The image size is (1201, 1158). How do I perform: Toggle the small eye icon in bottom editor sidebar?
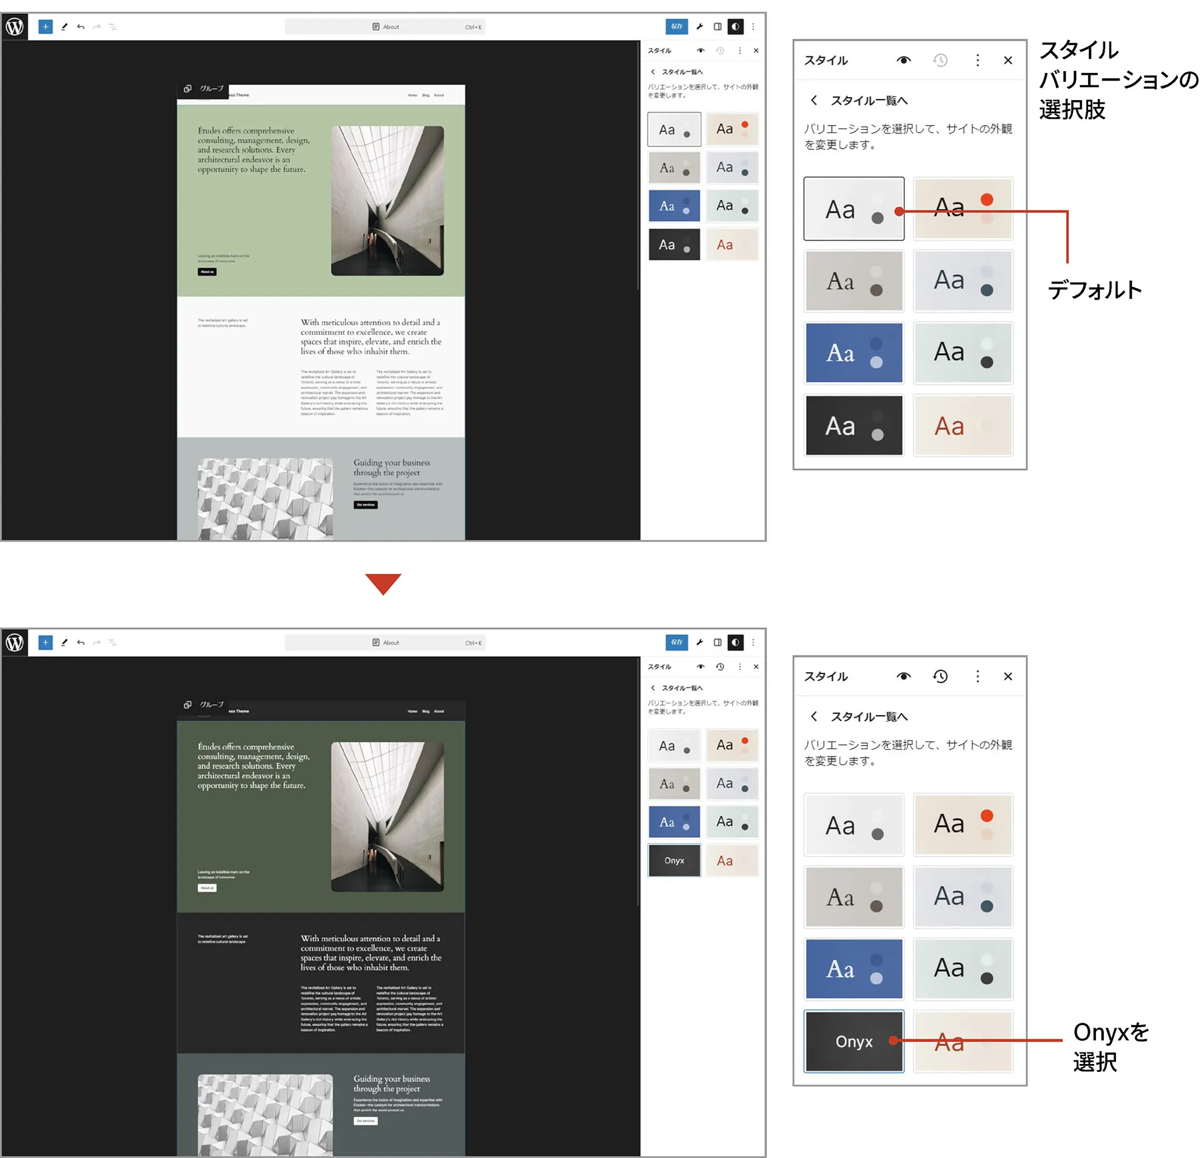point(701,667)
